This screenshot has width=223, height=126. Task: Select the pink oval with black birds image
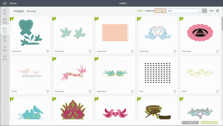click(200, 32)
